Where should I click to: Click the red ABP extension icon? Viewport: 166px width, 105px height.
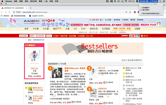(135, 12)
